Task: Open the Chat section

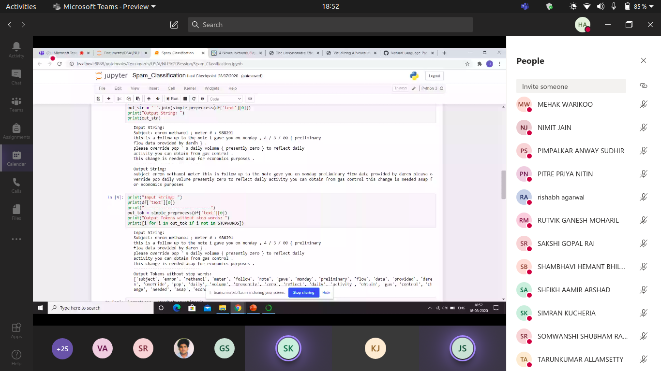Action: 16,77
